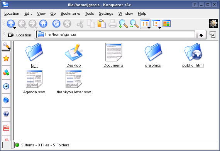Open Icon View options dropdown arrow
The image size is (220, 151).
[149, 27]
